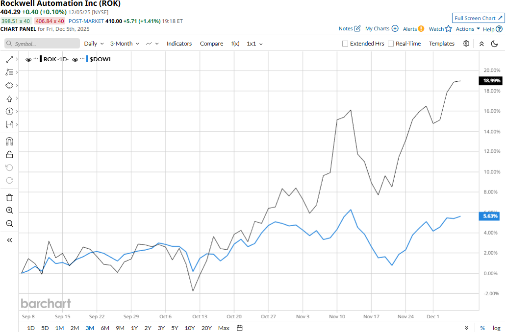Select the 1Y time range button
Image resolution: width=506 pixels, height=332 pixels.
[134, 328]
